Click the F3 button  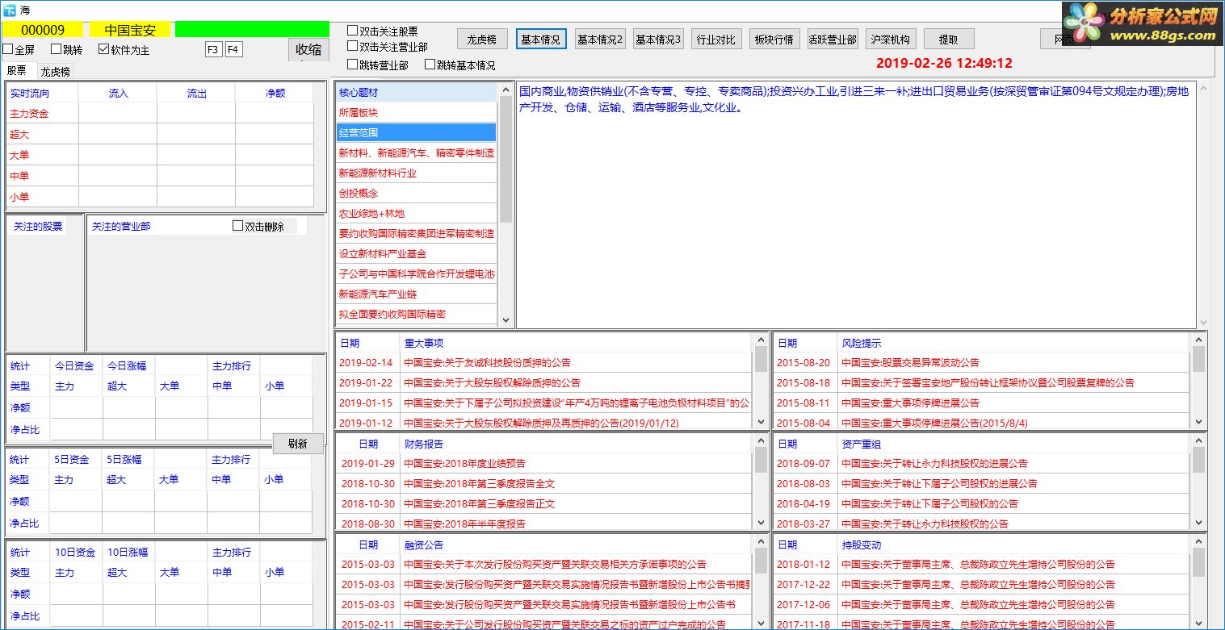[213, 49]
